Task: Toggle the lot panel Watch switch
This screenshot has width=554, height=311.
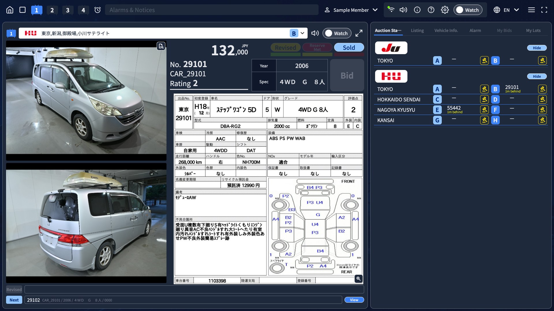Action: (x=337, y=33)
